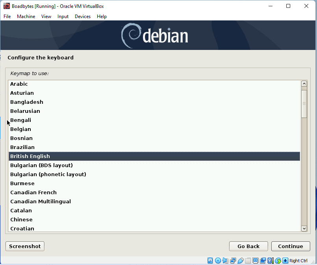The image size is (317, 265).
Task: Click the Right Ctrl host key label
Action: [298, 261]
